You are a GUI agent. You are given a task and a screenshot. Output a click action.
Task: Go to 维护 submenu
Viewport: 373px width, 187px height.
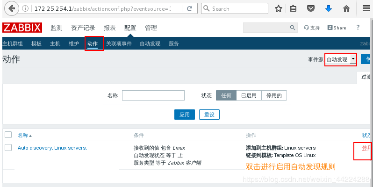tap(74, 43)
